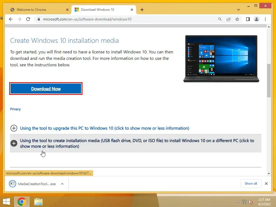Click the address bar URL
This screenshot has height=207, width=276.
[87, 19]
